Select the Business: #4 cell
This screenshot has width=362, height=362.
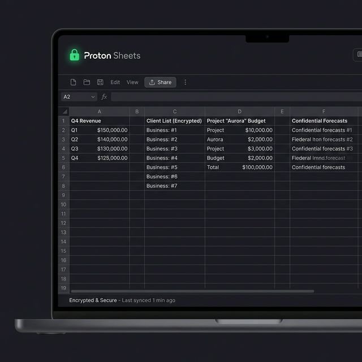coord(175,158)
